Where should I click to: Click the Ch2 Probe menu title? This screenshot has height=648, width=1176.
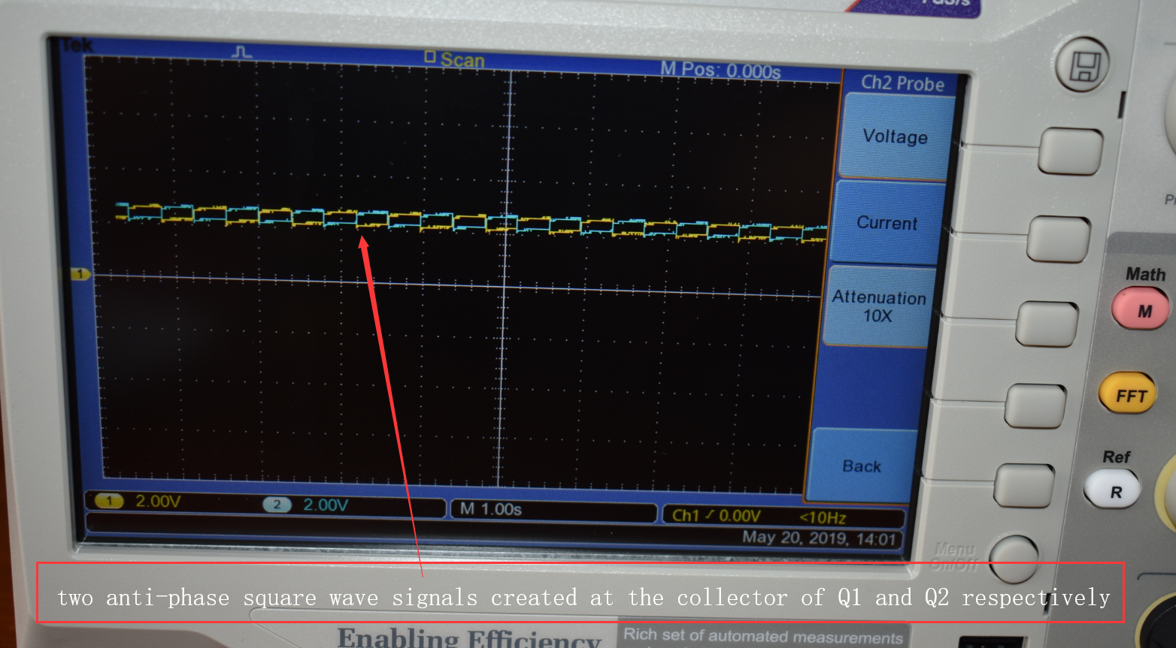[902, 83]
